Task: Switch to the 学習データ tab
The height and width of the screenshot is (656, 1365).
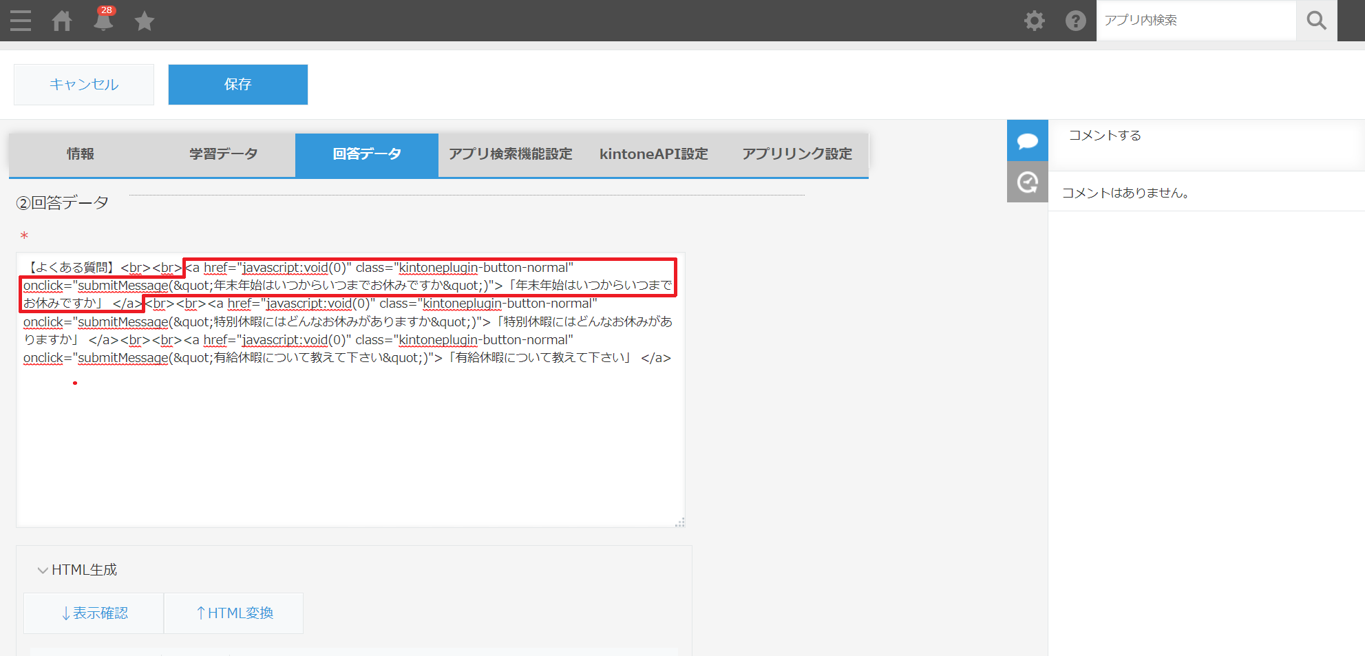Action: coord(224,154)
